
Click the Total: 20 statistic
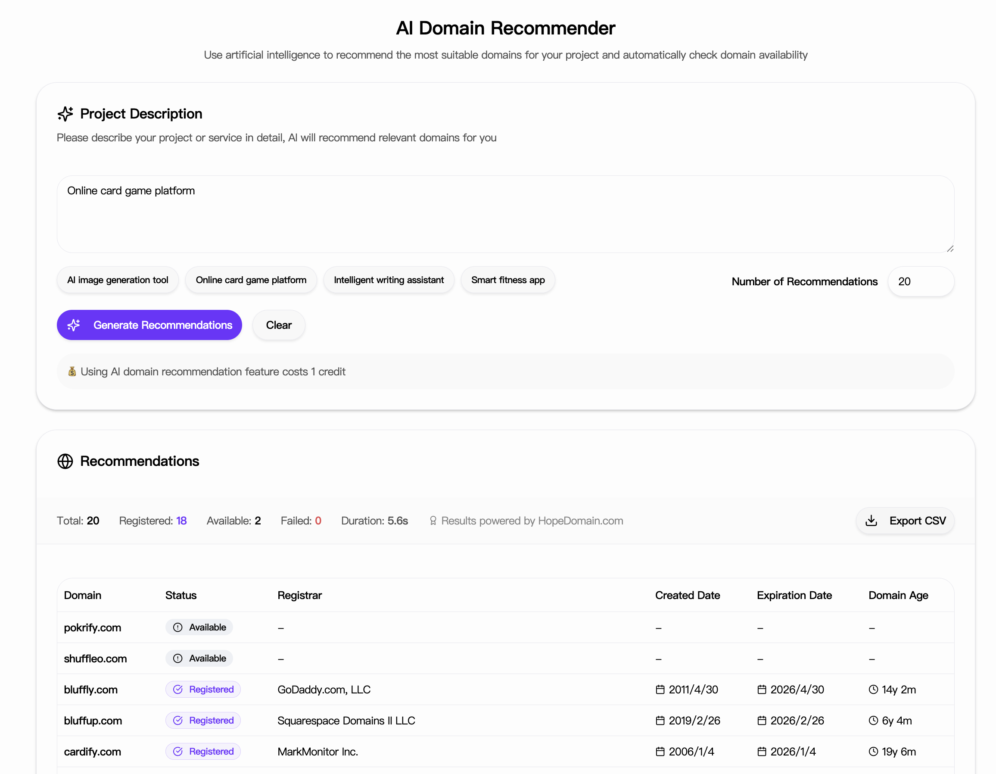[x=78, y=521]
